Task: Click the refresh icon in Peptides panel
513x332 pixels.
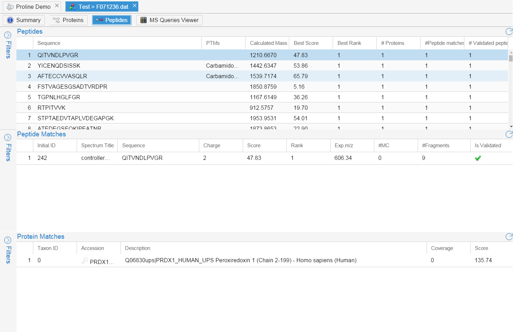Action: [x=509, y=32]
